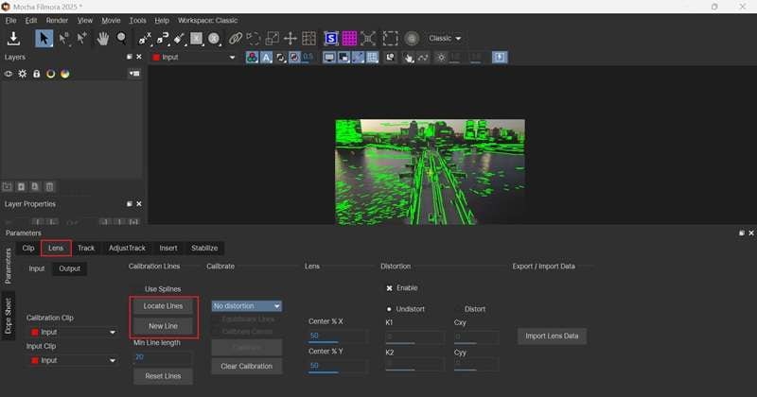Show the magenta planar grid icon
757x397 pixels.
coord(349,38)
